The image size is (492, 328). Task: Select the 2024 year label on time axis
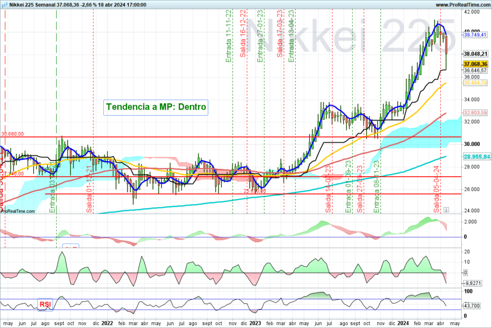point(403,323)
